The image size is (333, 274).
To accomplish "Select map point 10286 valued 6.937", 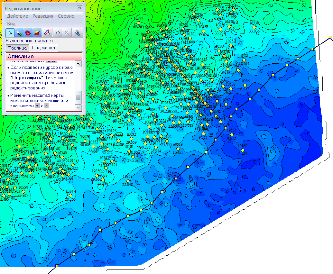I will pyautogui.click(x=245, y=85).
